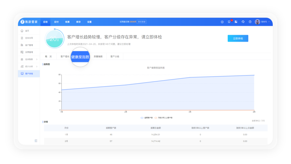Click the customer service headset icon
The width and height of the screenshot is (291, 164).
(243, 22)
